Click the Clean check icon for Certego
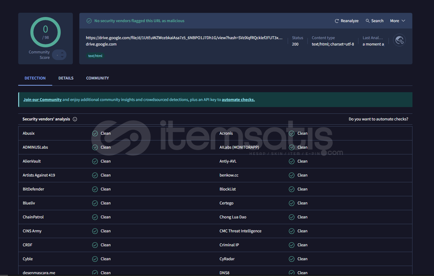434x276 pixels. tap(292, 203)
